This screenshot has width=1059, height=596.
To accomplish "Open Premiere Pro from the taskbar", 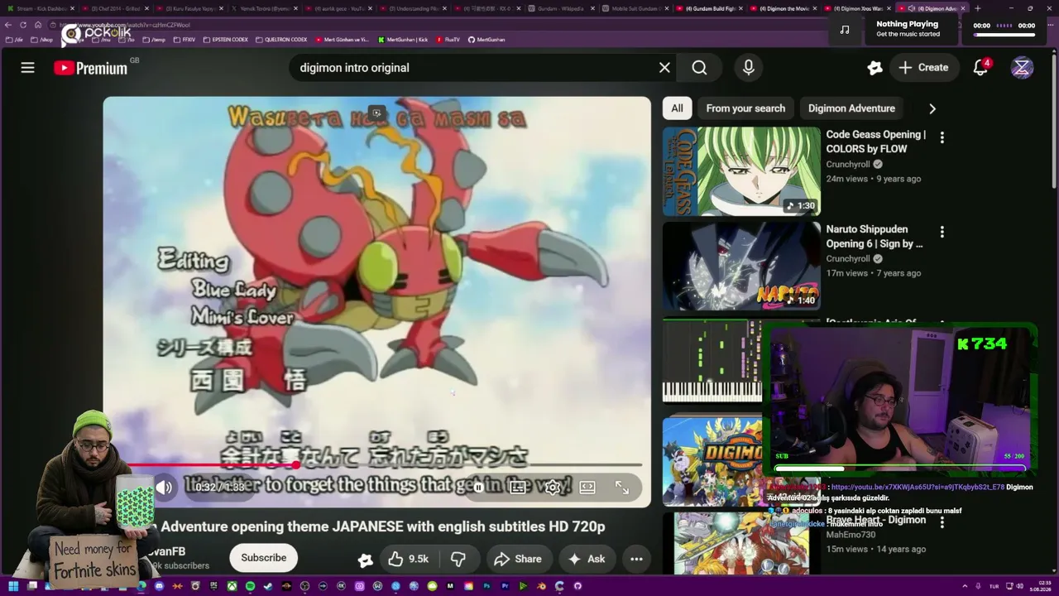I will 505,586.
